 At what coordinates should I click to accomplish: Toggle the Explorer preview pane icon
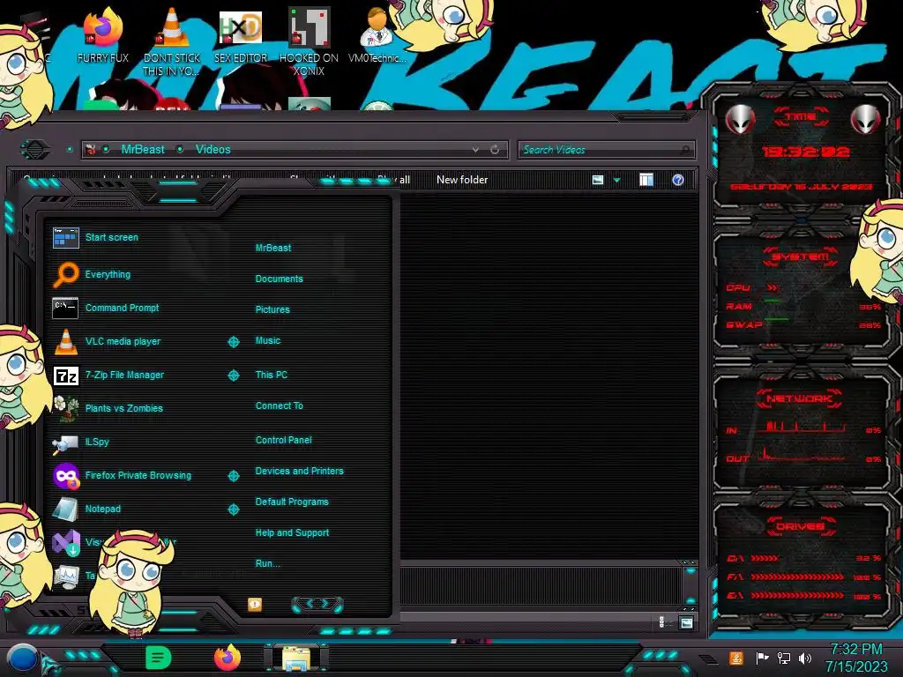pyautogui.click(x=646, y=180)
